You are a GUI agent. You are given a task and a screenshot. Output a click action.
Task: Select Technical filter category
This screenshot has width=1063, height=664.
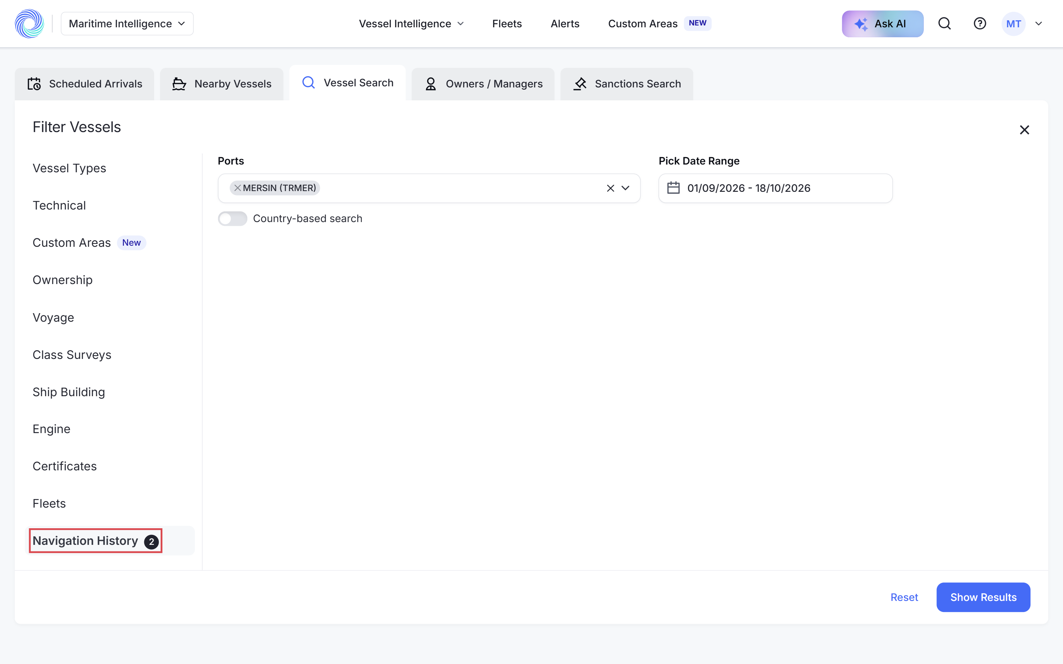tap(59, 205)
